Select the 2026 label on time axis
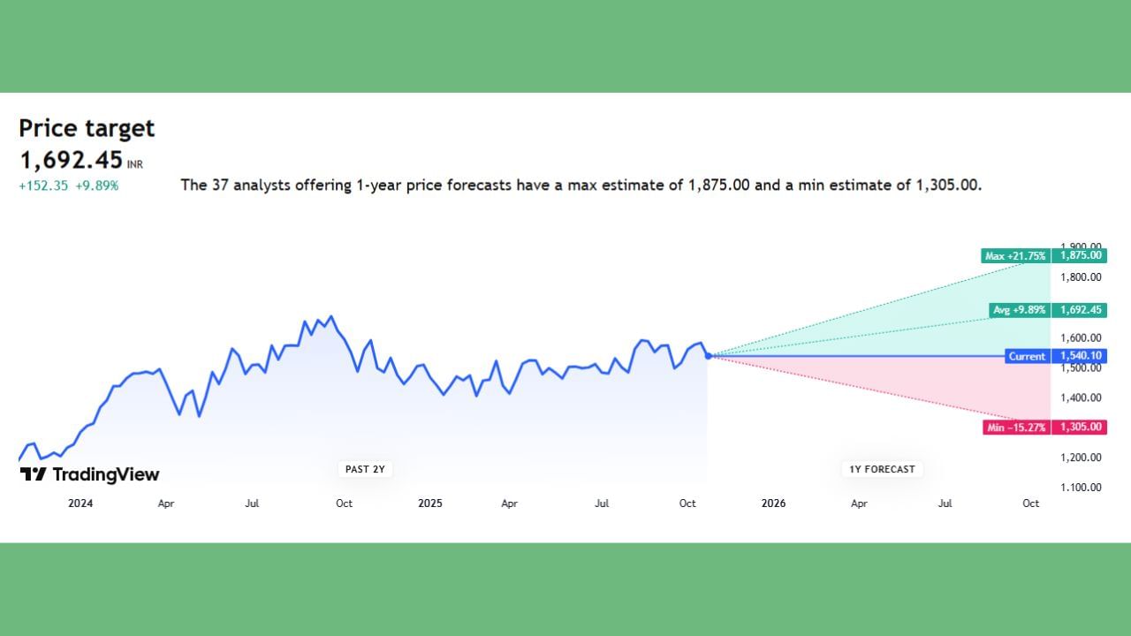Viewport: 1131px width, 636px height. [x=773, y=503]
